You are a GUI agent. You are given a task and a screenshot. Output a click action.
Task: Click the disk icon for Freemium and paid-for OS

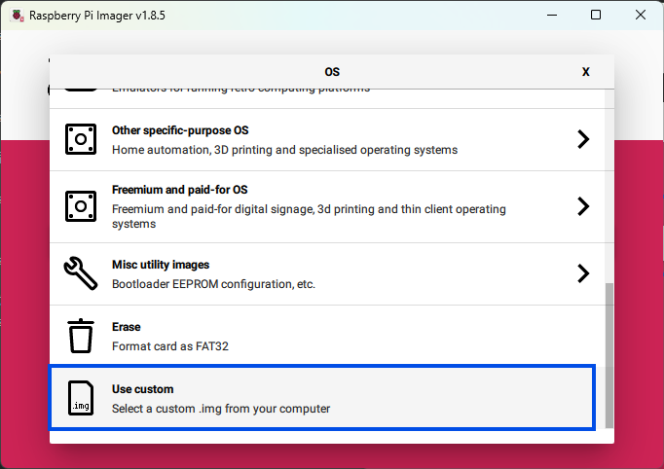coord(81,206)
